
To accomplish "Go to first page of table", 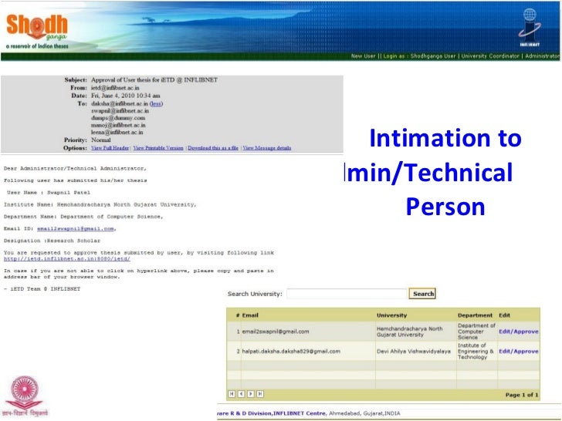I will tap(232, 394).
